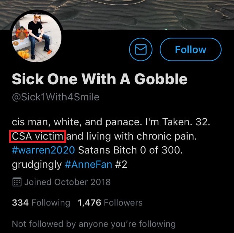
Task: Click the calendar icon beside join date
Action: point(16,182)
